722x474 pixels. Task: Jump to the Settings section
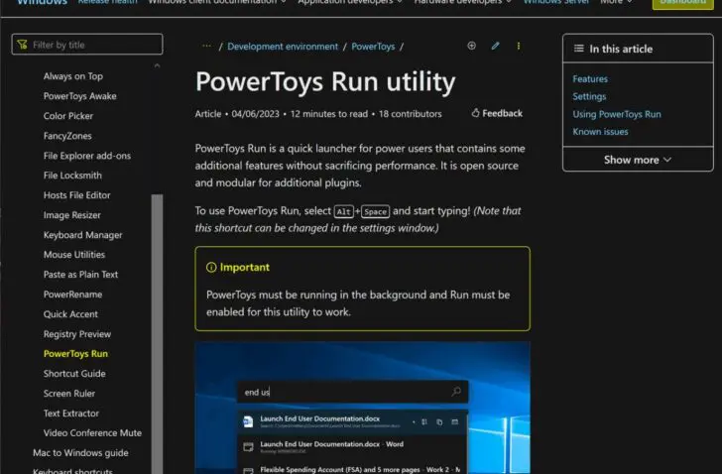click(x=589, y=96)
